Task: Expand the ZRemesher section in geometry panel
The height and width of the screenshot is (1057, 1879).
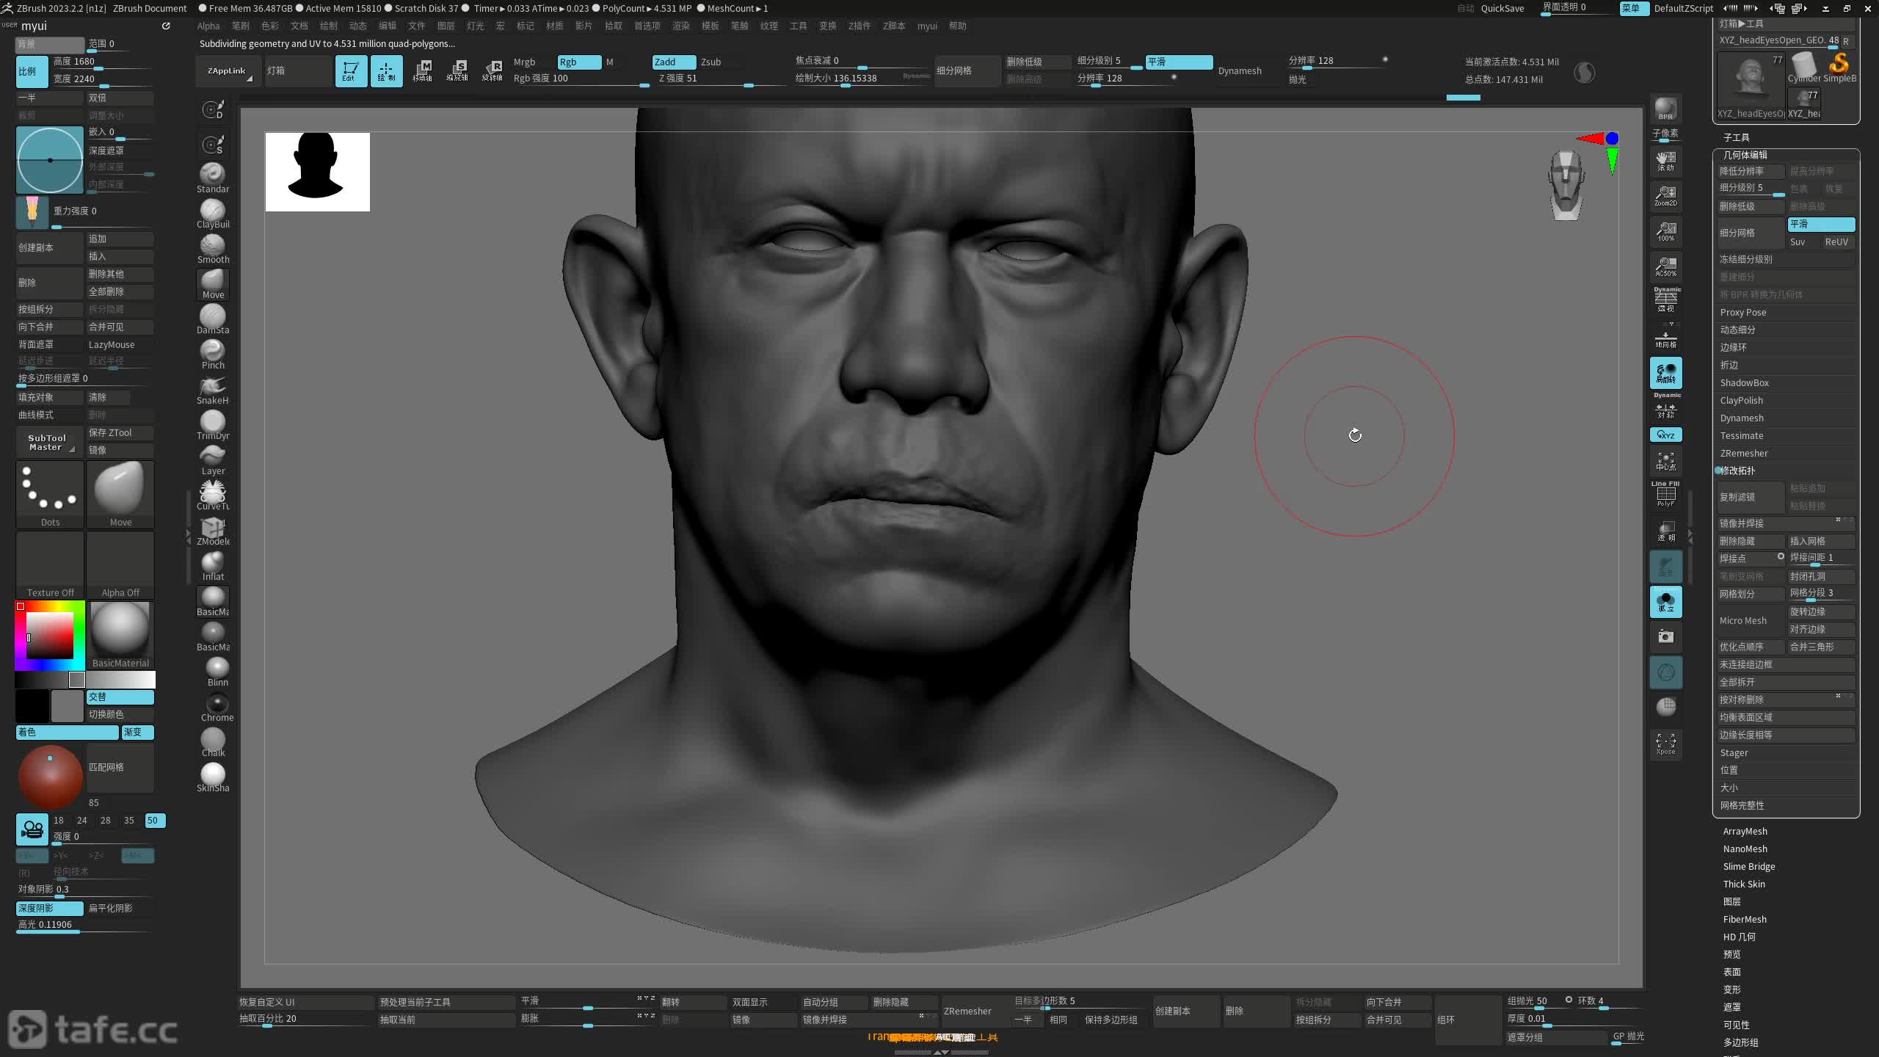Action: coord(1744,453)
